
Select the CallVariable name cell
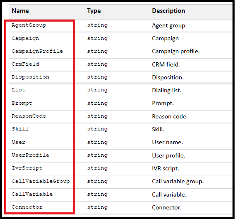pyautogui.click(x=32, y=194)
